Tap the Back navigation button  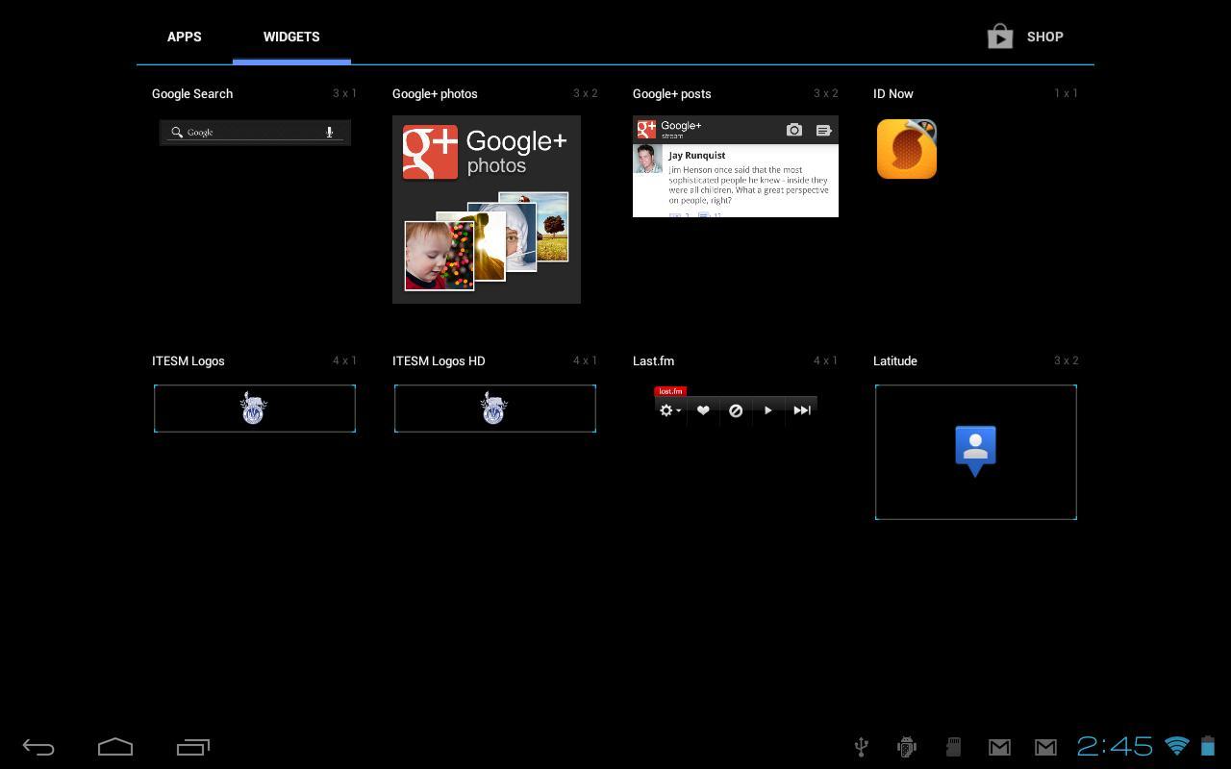pyautogui.click(x=38, y=747)
